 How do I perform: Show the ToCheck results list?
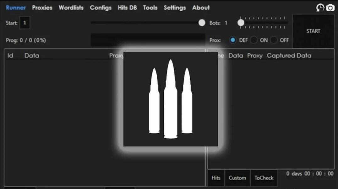(264, 178)
